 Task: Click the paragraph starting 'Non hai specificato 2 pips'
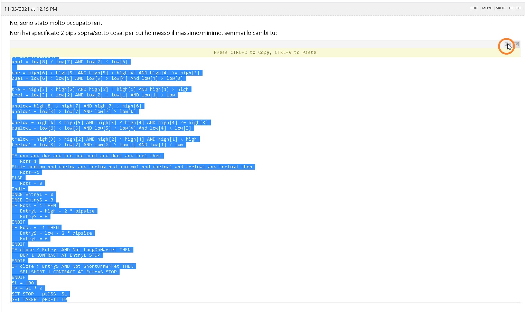(x=143, y=33)
